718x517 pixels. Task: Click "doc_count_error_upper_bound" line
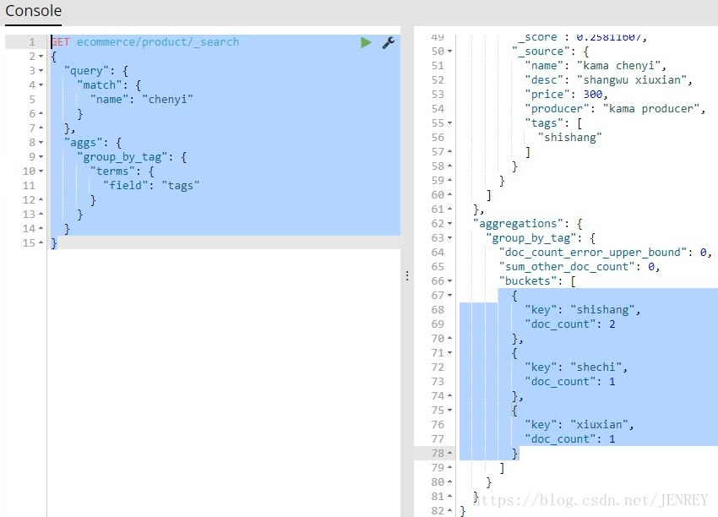click(605, 253)
